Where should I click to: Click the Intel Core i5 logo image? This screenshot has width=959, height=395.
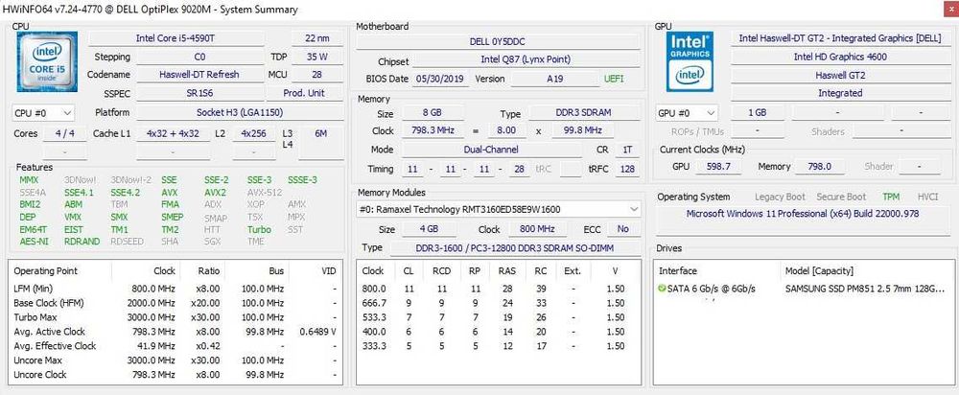point(47,61)
